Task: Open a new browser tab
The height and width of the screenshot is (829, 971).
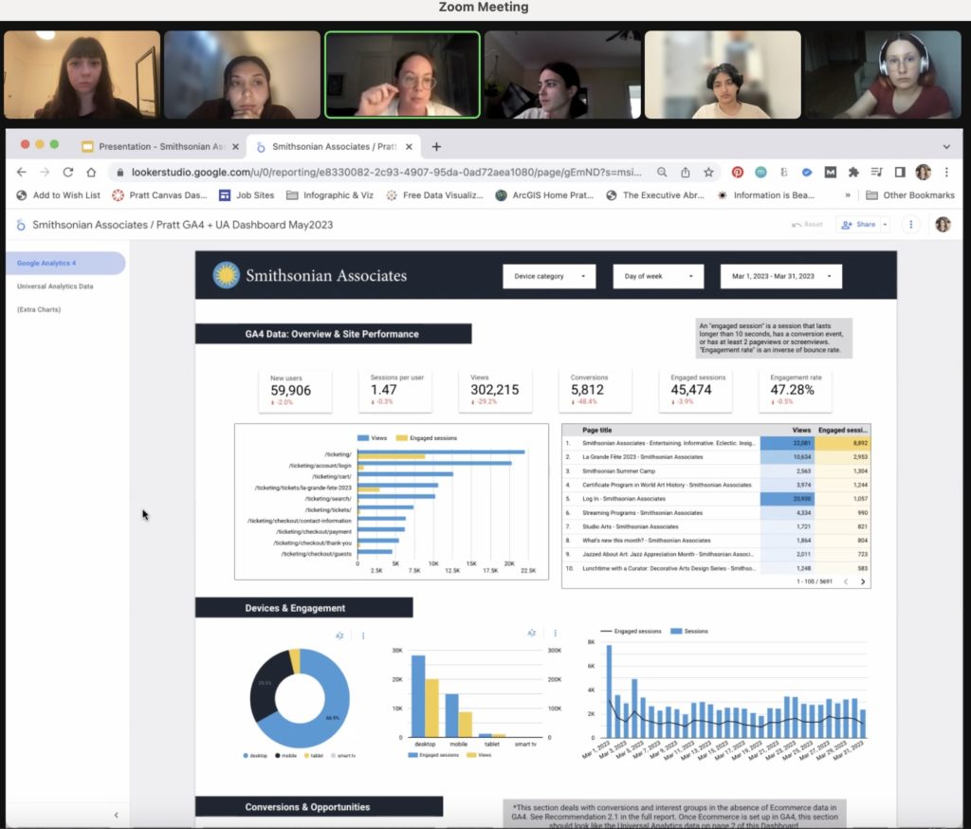Action: (x=436, y=147)
